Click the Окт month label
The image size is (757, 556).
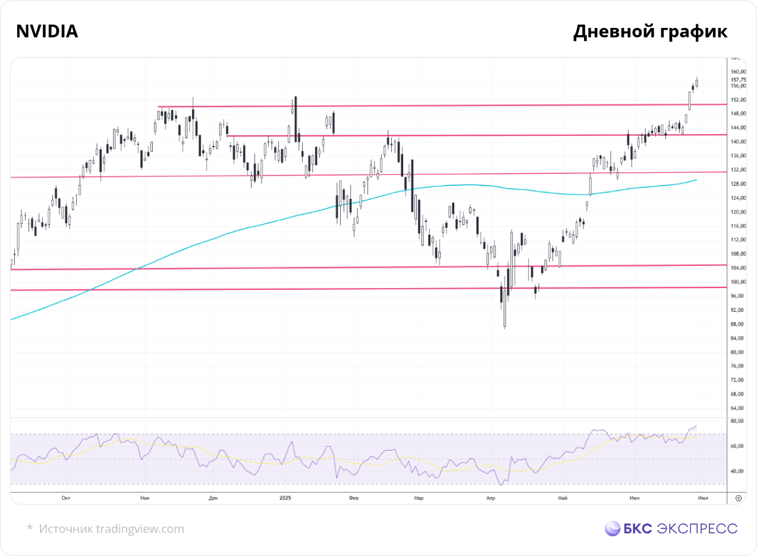(x=65, y=497)
